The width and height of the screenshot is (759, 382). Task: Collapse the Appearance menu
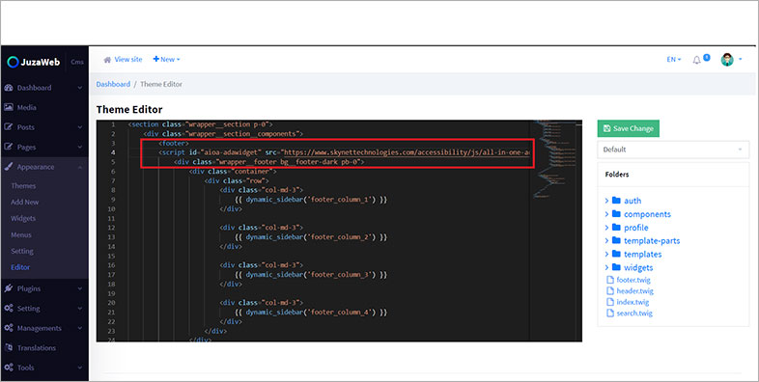click(44, 167)
